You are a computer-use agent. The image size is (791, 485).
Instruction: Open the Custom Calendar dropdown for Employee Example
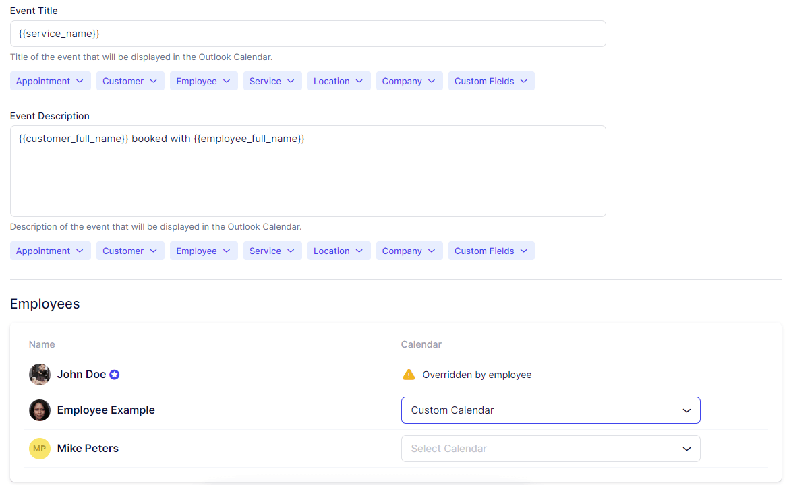[550, 410]
